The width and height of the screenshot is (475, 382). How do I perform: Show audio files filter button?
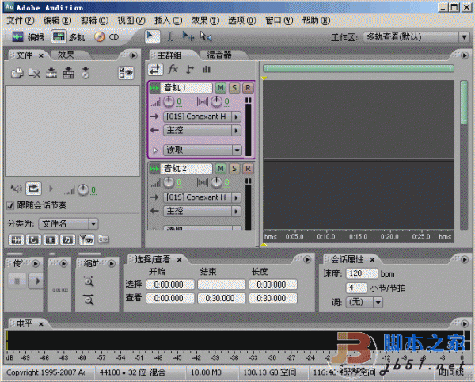click(17, 240)
